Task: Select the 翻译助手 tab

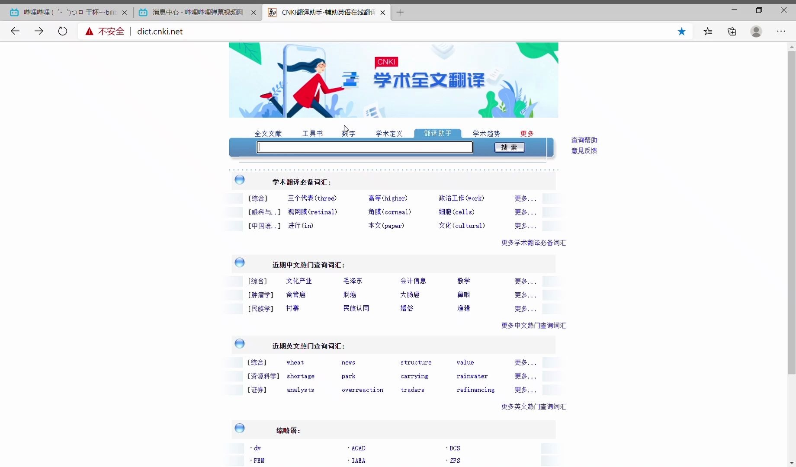Action: 438,133
